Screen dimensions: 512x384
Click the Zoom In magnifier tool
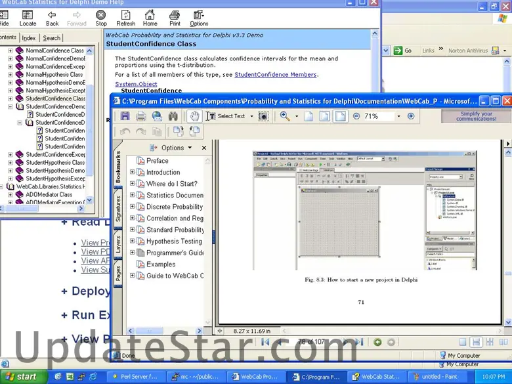[285, 116]
